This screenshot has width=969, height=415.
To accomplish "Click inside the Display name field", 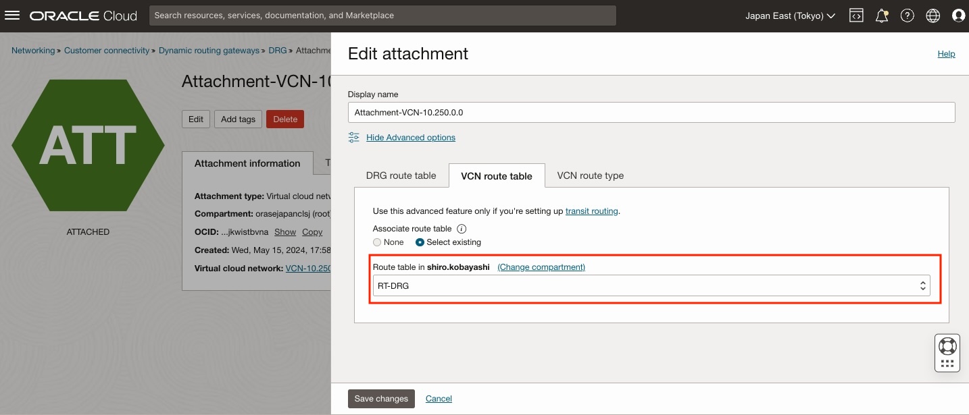I will tap(651, 112).
